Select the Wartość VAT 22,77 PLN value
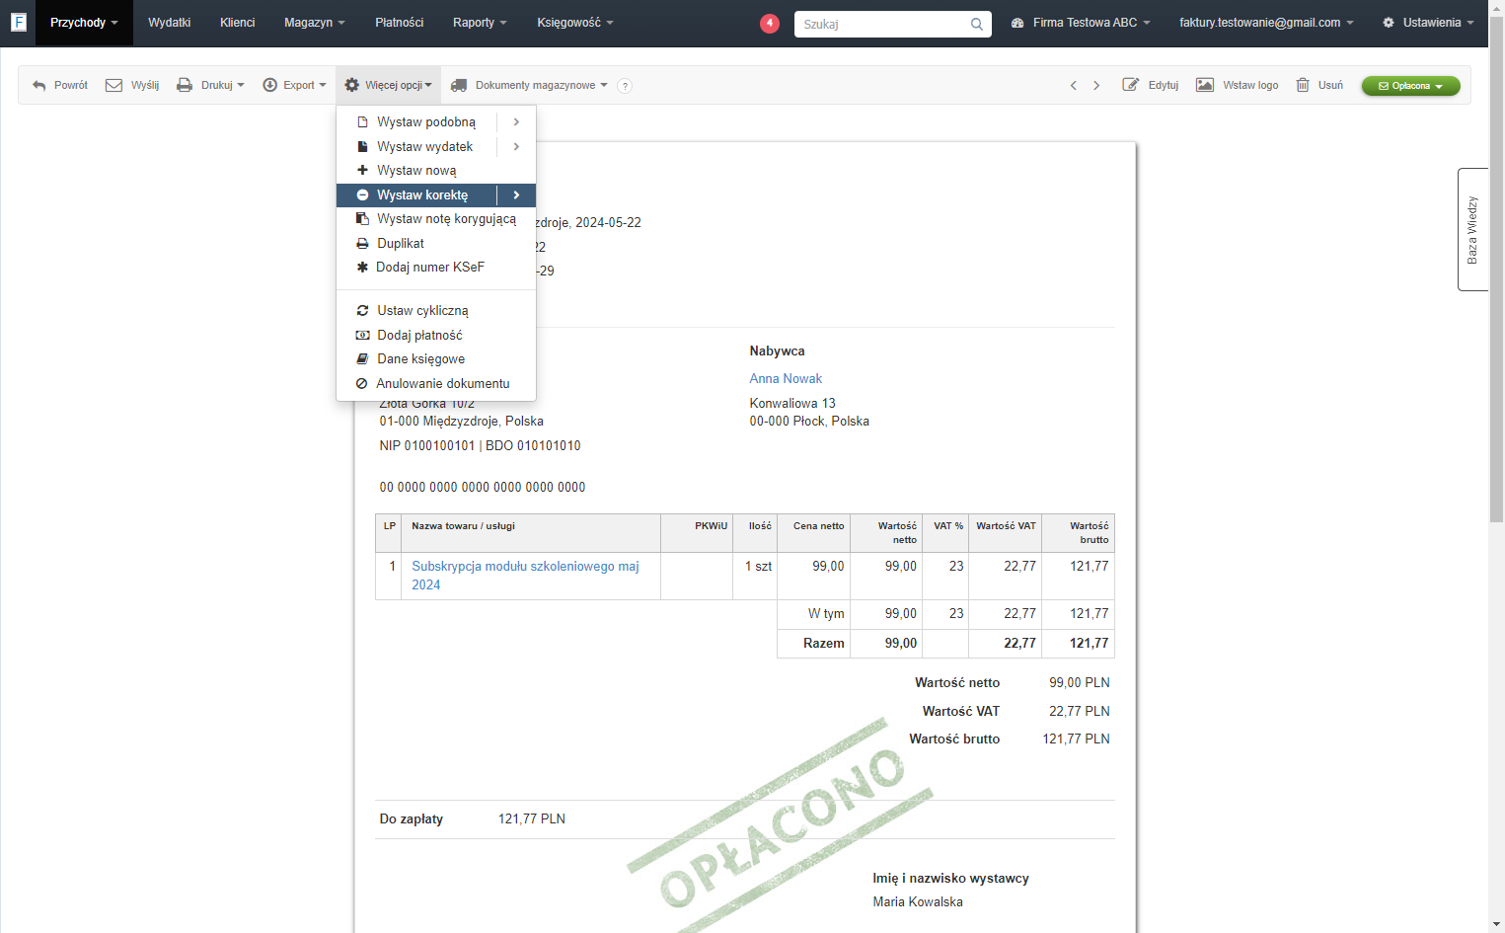 click(x=1080, y=712)
